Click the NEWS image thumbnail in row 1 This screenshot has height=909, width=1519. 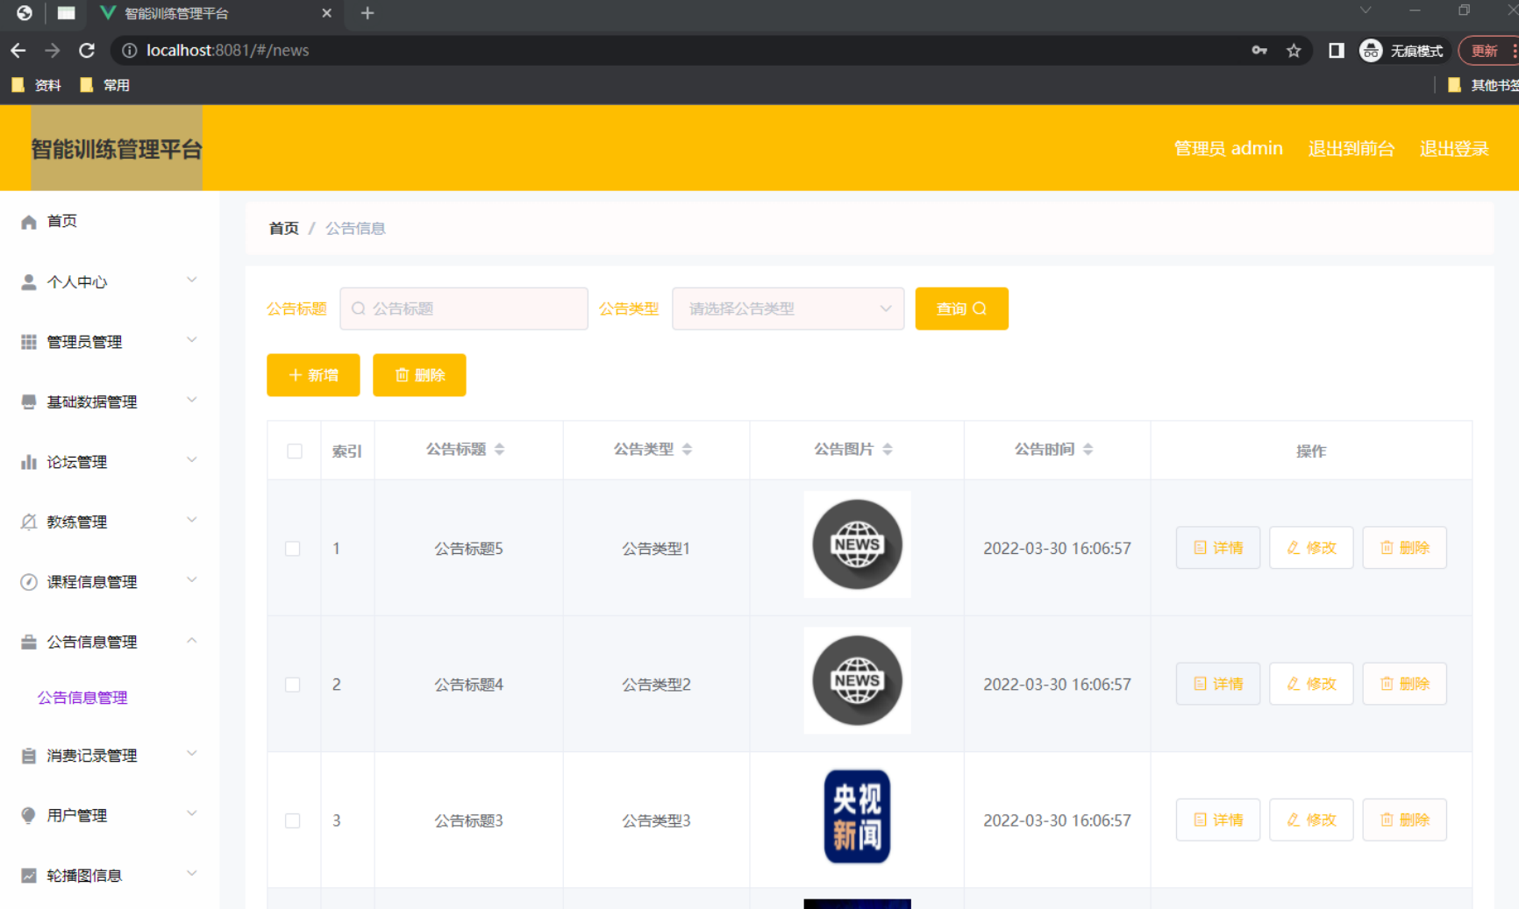click(x=857, y=544)
